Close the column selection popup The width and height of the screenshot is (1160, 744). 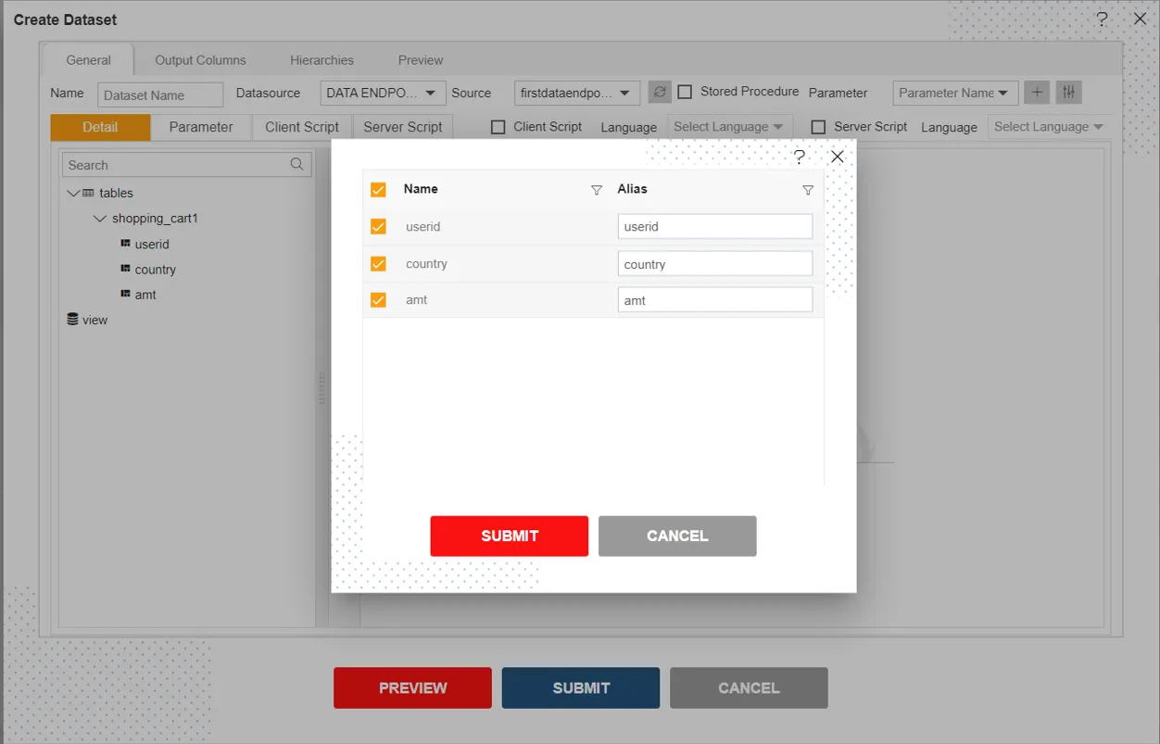[x=838, y=157]
